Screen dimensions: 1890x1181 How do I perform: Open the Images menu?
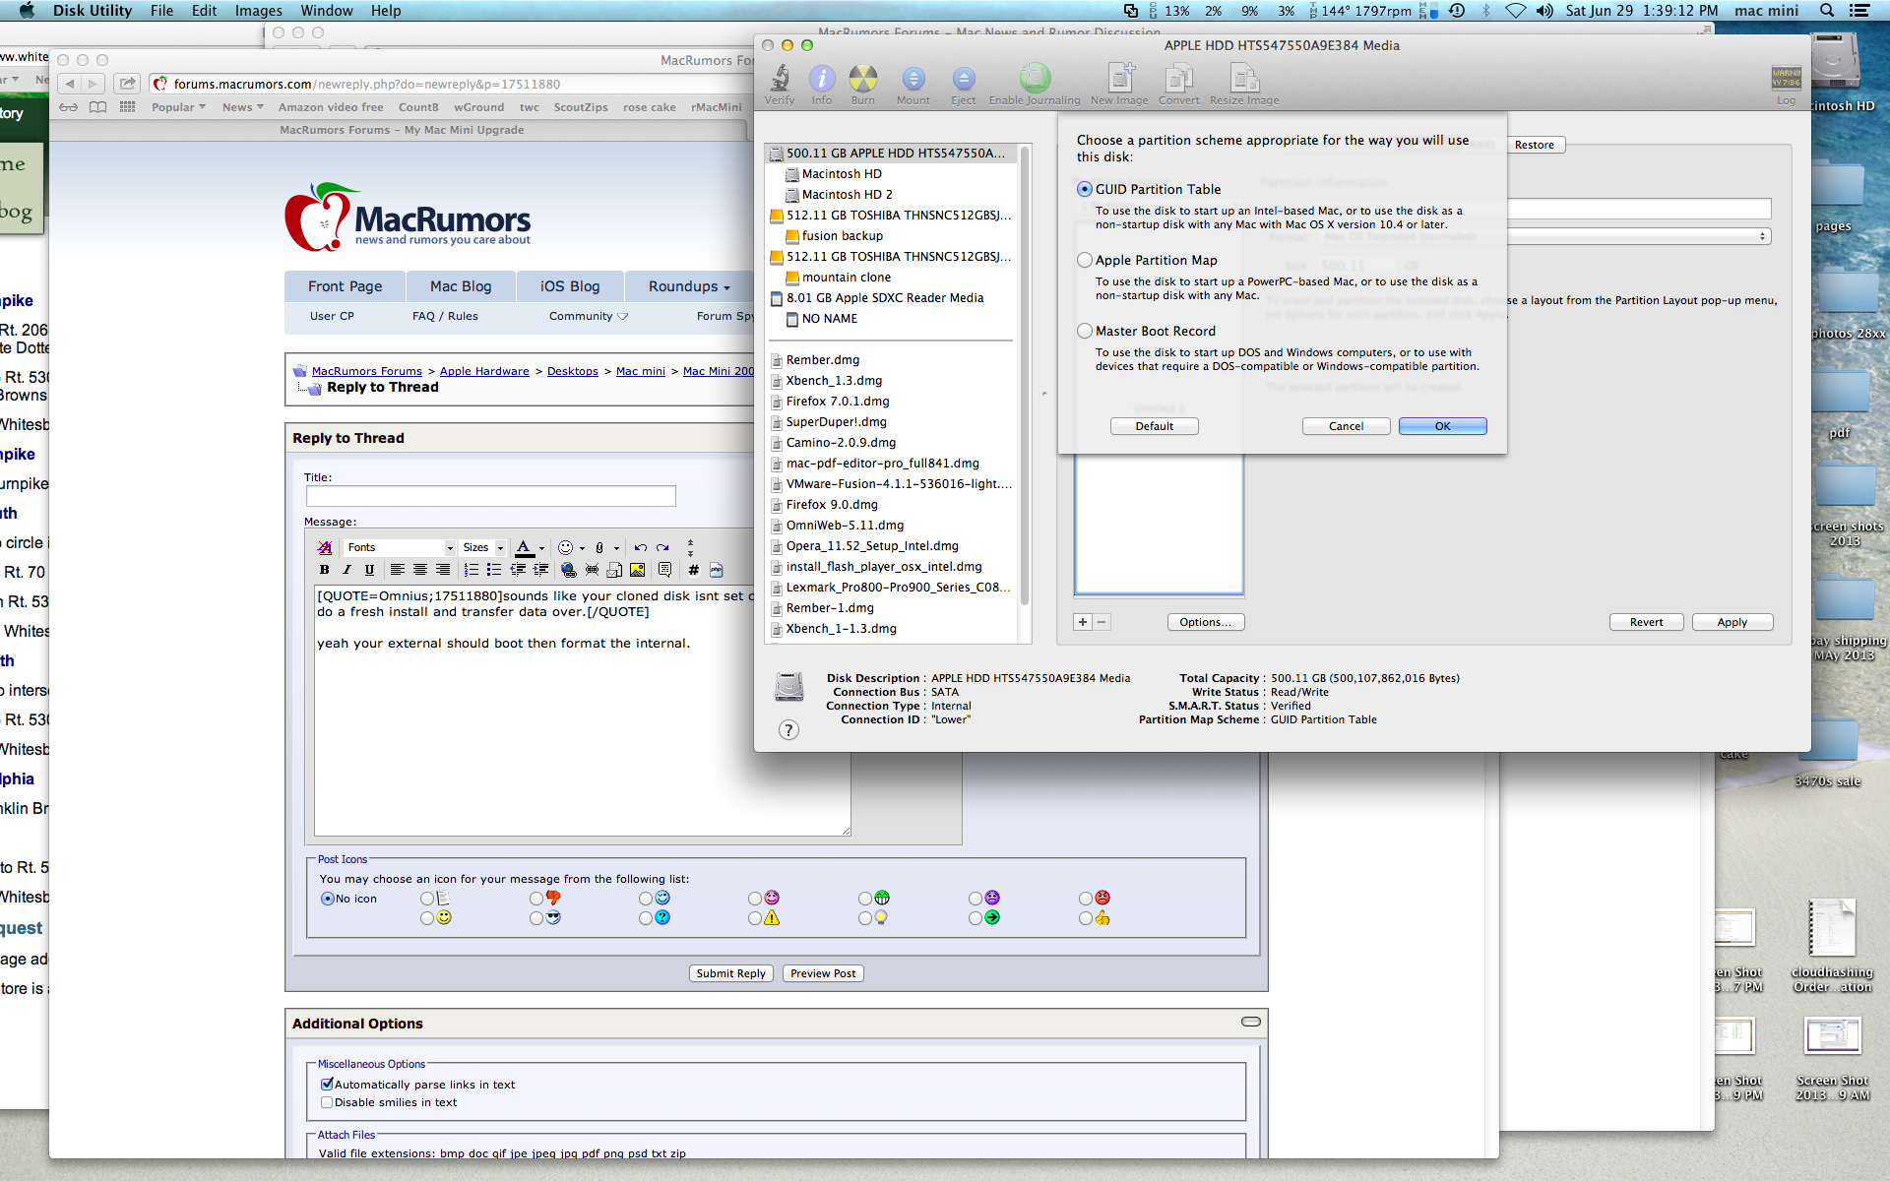pos(258,11)
